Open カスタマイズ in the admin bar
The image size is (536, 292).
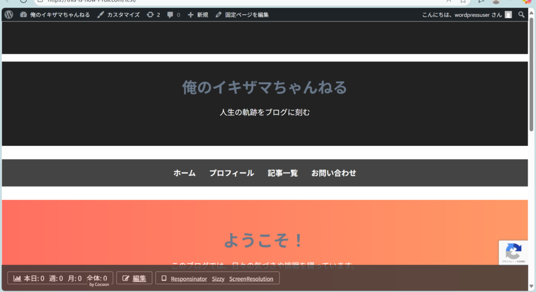coord(118,15)
